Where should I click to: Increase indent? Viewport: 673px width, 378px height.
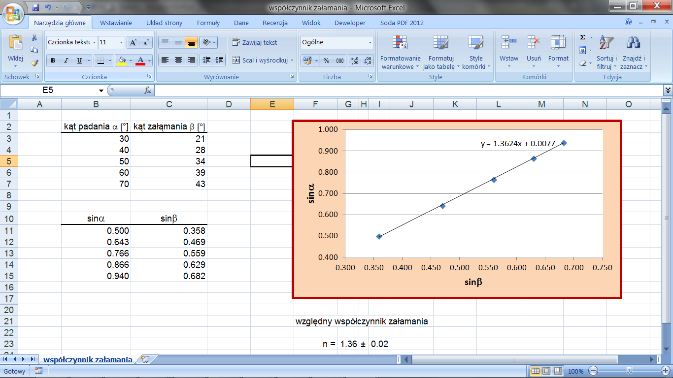click(220, 60)
